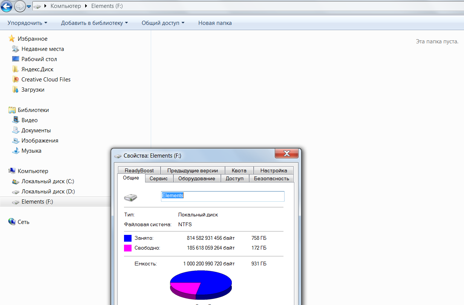Screen dimensions: 464x305
Task: Open Рабочий стол in favorites
Action: click(x=39, y=59)
